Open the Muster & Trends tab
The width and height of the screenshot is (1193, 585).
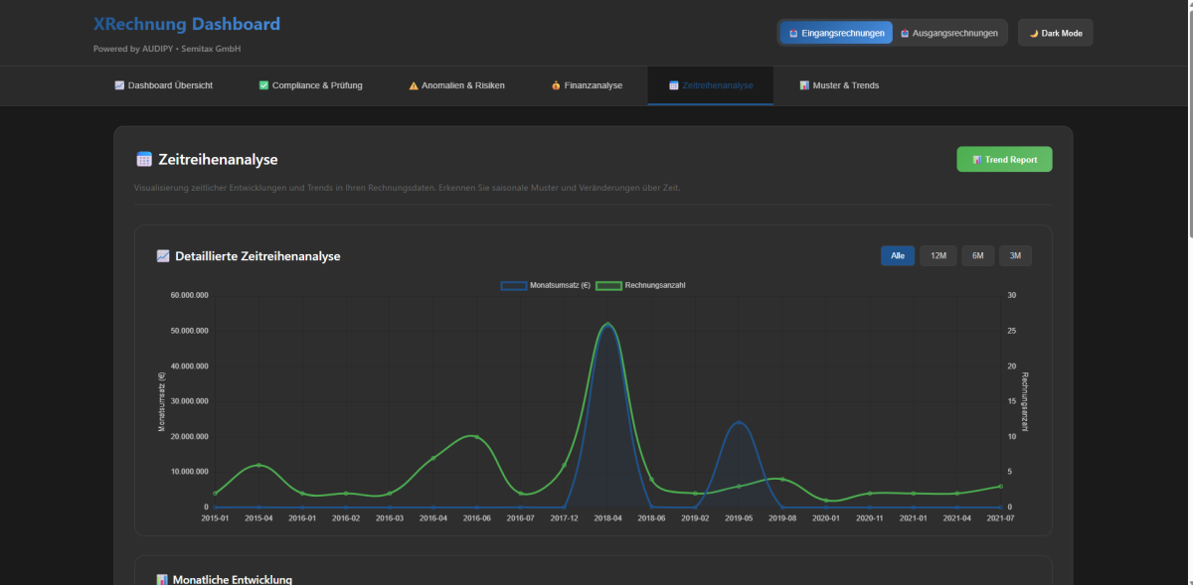tap(838, 85)
